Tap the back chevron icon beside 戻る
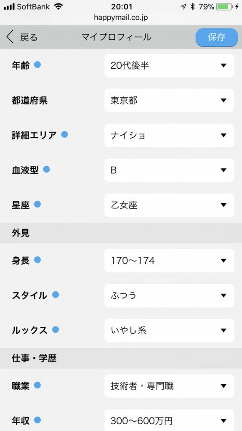Viewport: 242px width, 431px height. [10, 37]
